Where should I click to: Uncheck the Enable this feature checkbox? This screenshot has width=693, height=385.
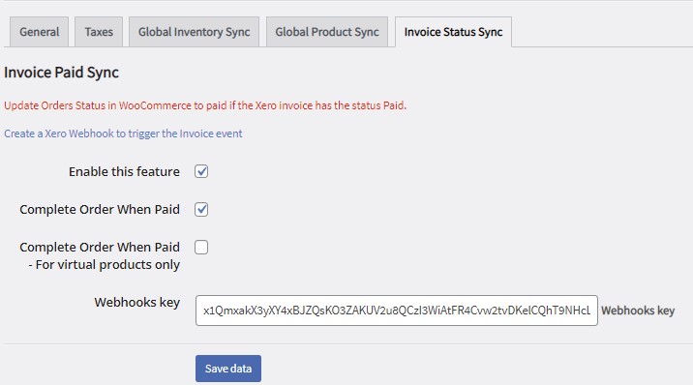(201, 171)
